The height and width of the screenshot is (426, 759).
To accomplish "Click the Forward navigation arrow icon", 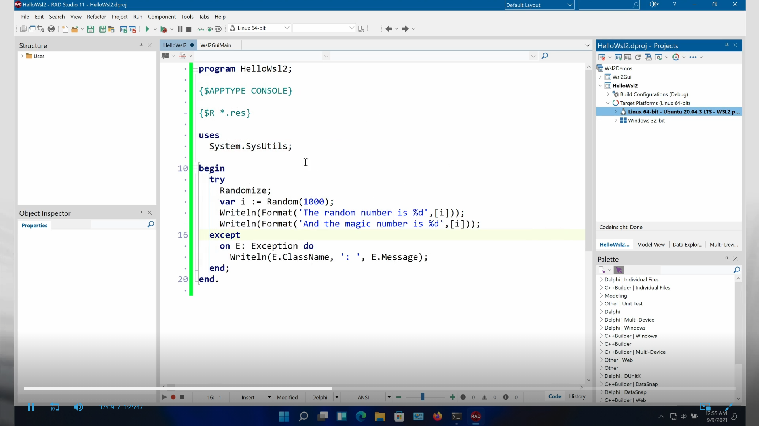I will point(405,29).
